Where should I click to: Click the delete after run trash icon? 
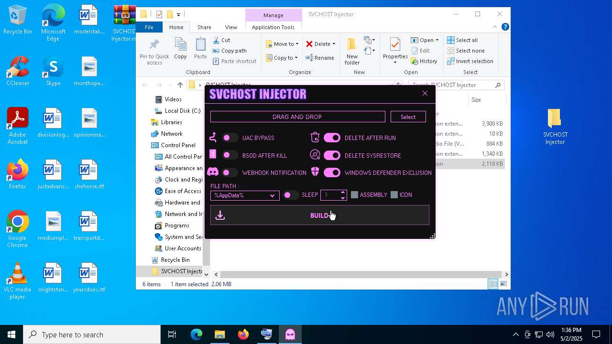pos(315,138)
